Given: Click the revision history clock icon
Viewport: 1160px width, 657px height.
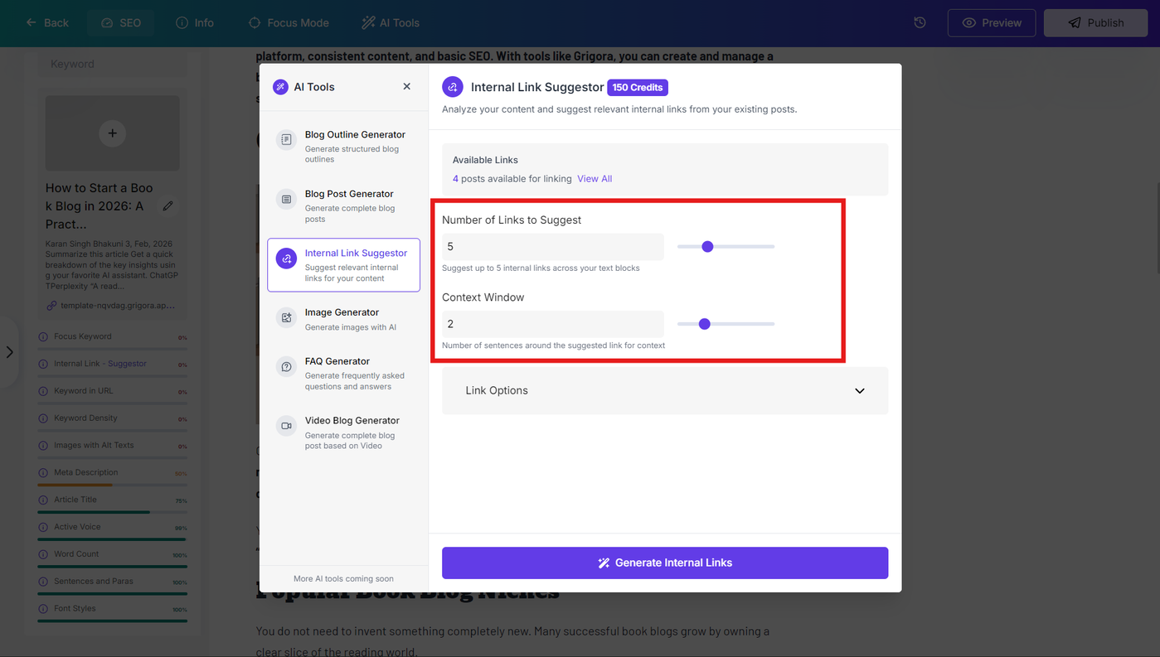Looking at the screenshot, I should click(x=920, y=23).
